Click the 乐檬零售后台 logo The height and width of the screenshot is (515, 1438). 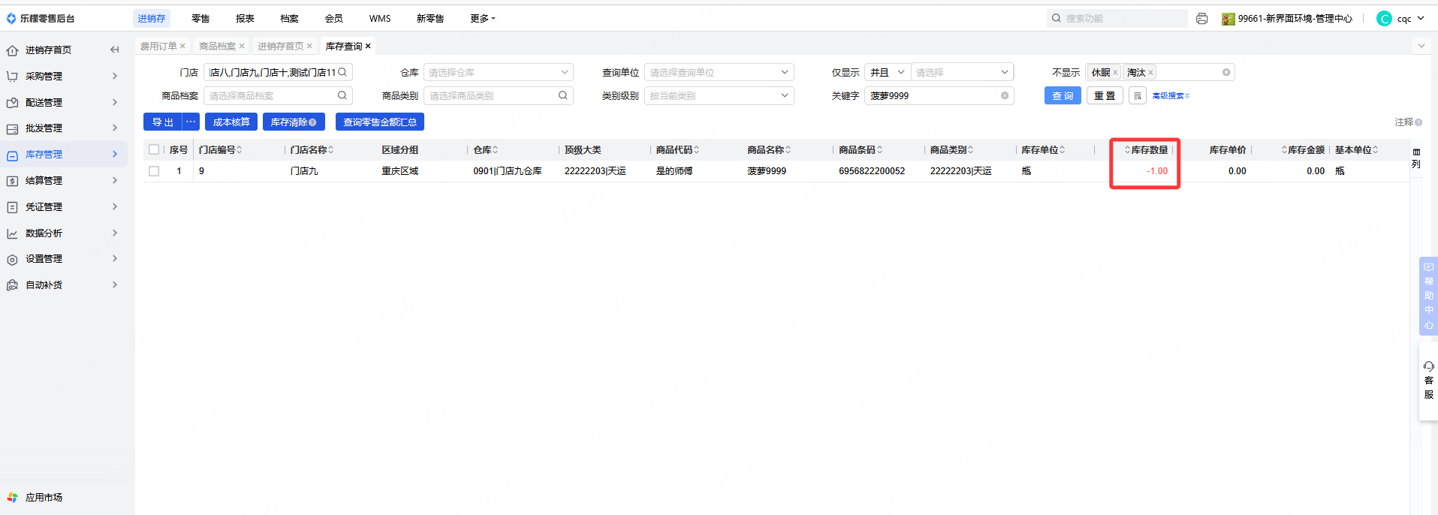[x=41, y=19]
